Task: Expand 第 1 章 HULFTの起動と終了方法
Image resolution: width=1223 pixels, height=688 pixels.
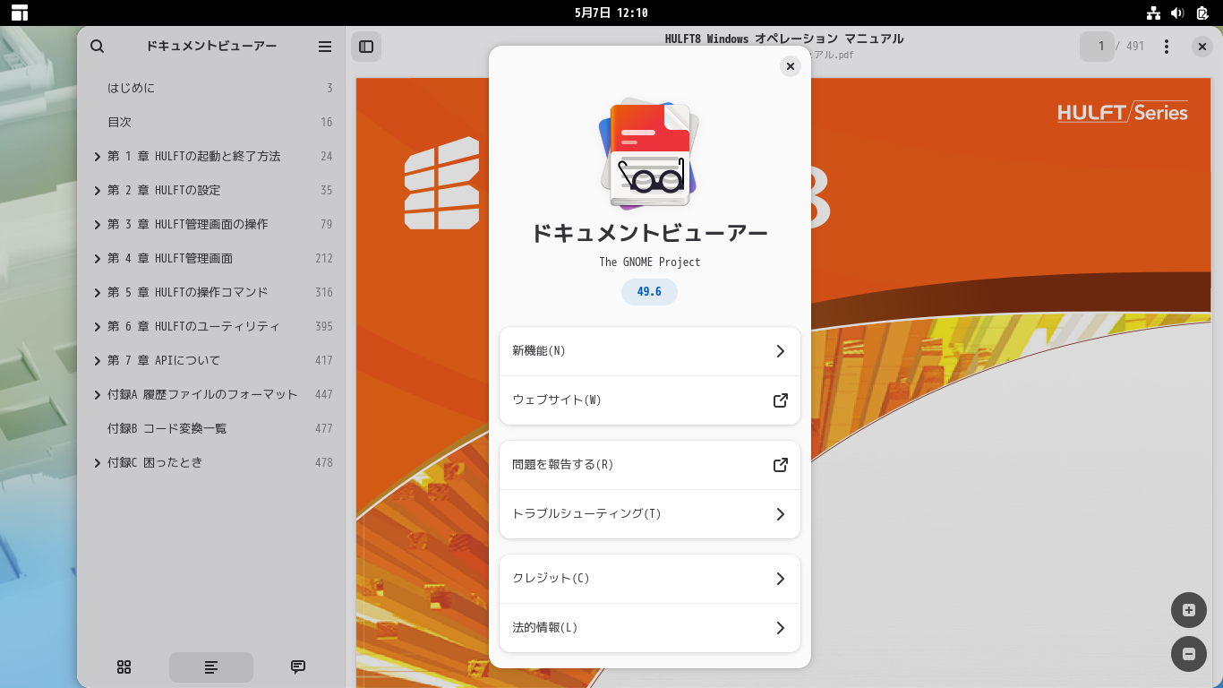Action: (x=97, y=157)
